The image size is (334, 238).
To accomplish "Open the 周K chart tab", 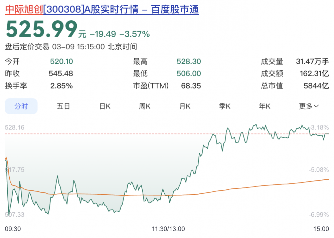I will (145, 106).
